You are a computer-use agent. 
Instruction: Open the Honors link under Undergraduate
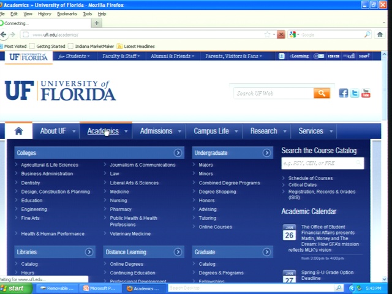pos(206,200)
